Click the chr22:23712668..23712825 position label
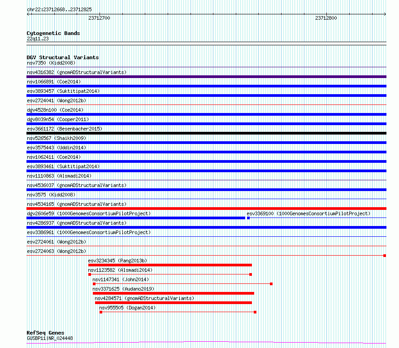Image resolution: width=399 pixels, height=348 pixels. (59, 10)
